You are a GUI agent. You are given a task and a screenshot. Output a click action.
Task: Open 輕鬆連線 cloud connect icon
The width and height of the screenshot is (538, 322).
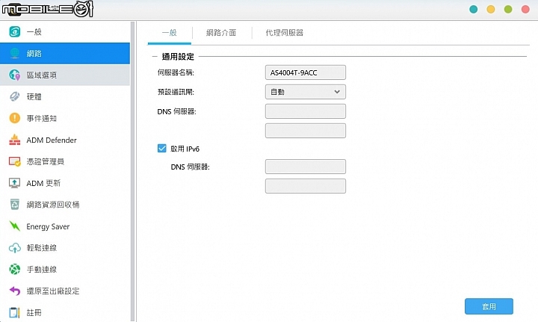[x=14, y=247]
